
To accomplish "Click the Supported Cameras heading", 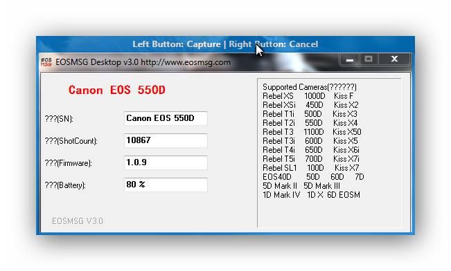I will [x=310, y=87].
